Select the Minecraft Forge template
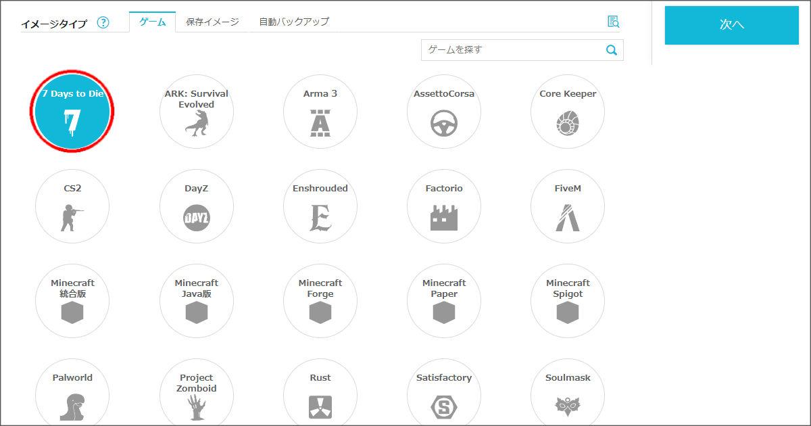The width and height of the screenshot is (811, 426). 320,301
